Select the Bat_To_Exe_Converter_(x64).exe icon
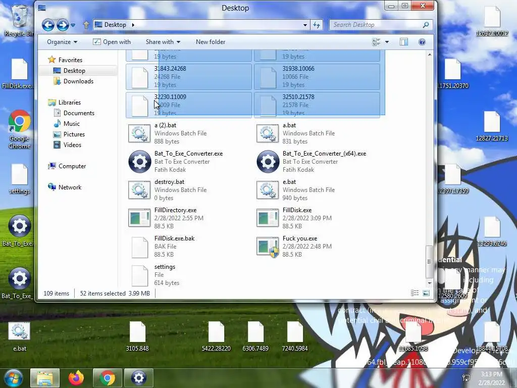This screenshot has height=388, width=517. coord(268,162)
